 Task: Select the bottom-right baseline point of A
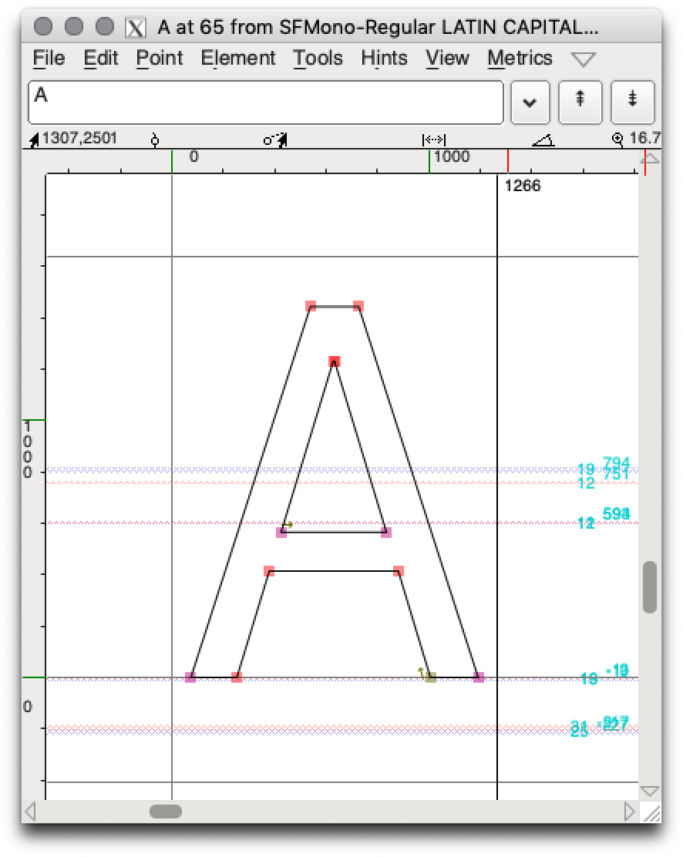click(479, 677)
